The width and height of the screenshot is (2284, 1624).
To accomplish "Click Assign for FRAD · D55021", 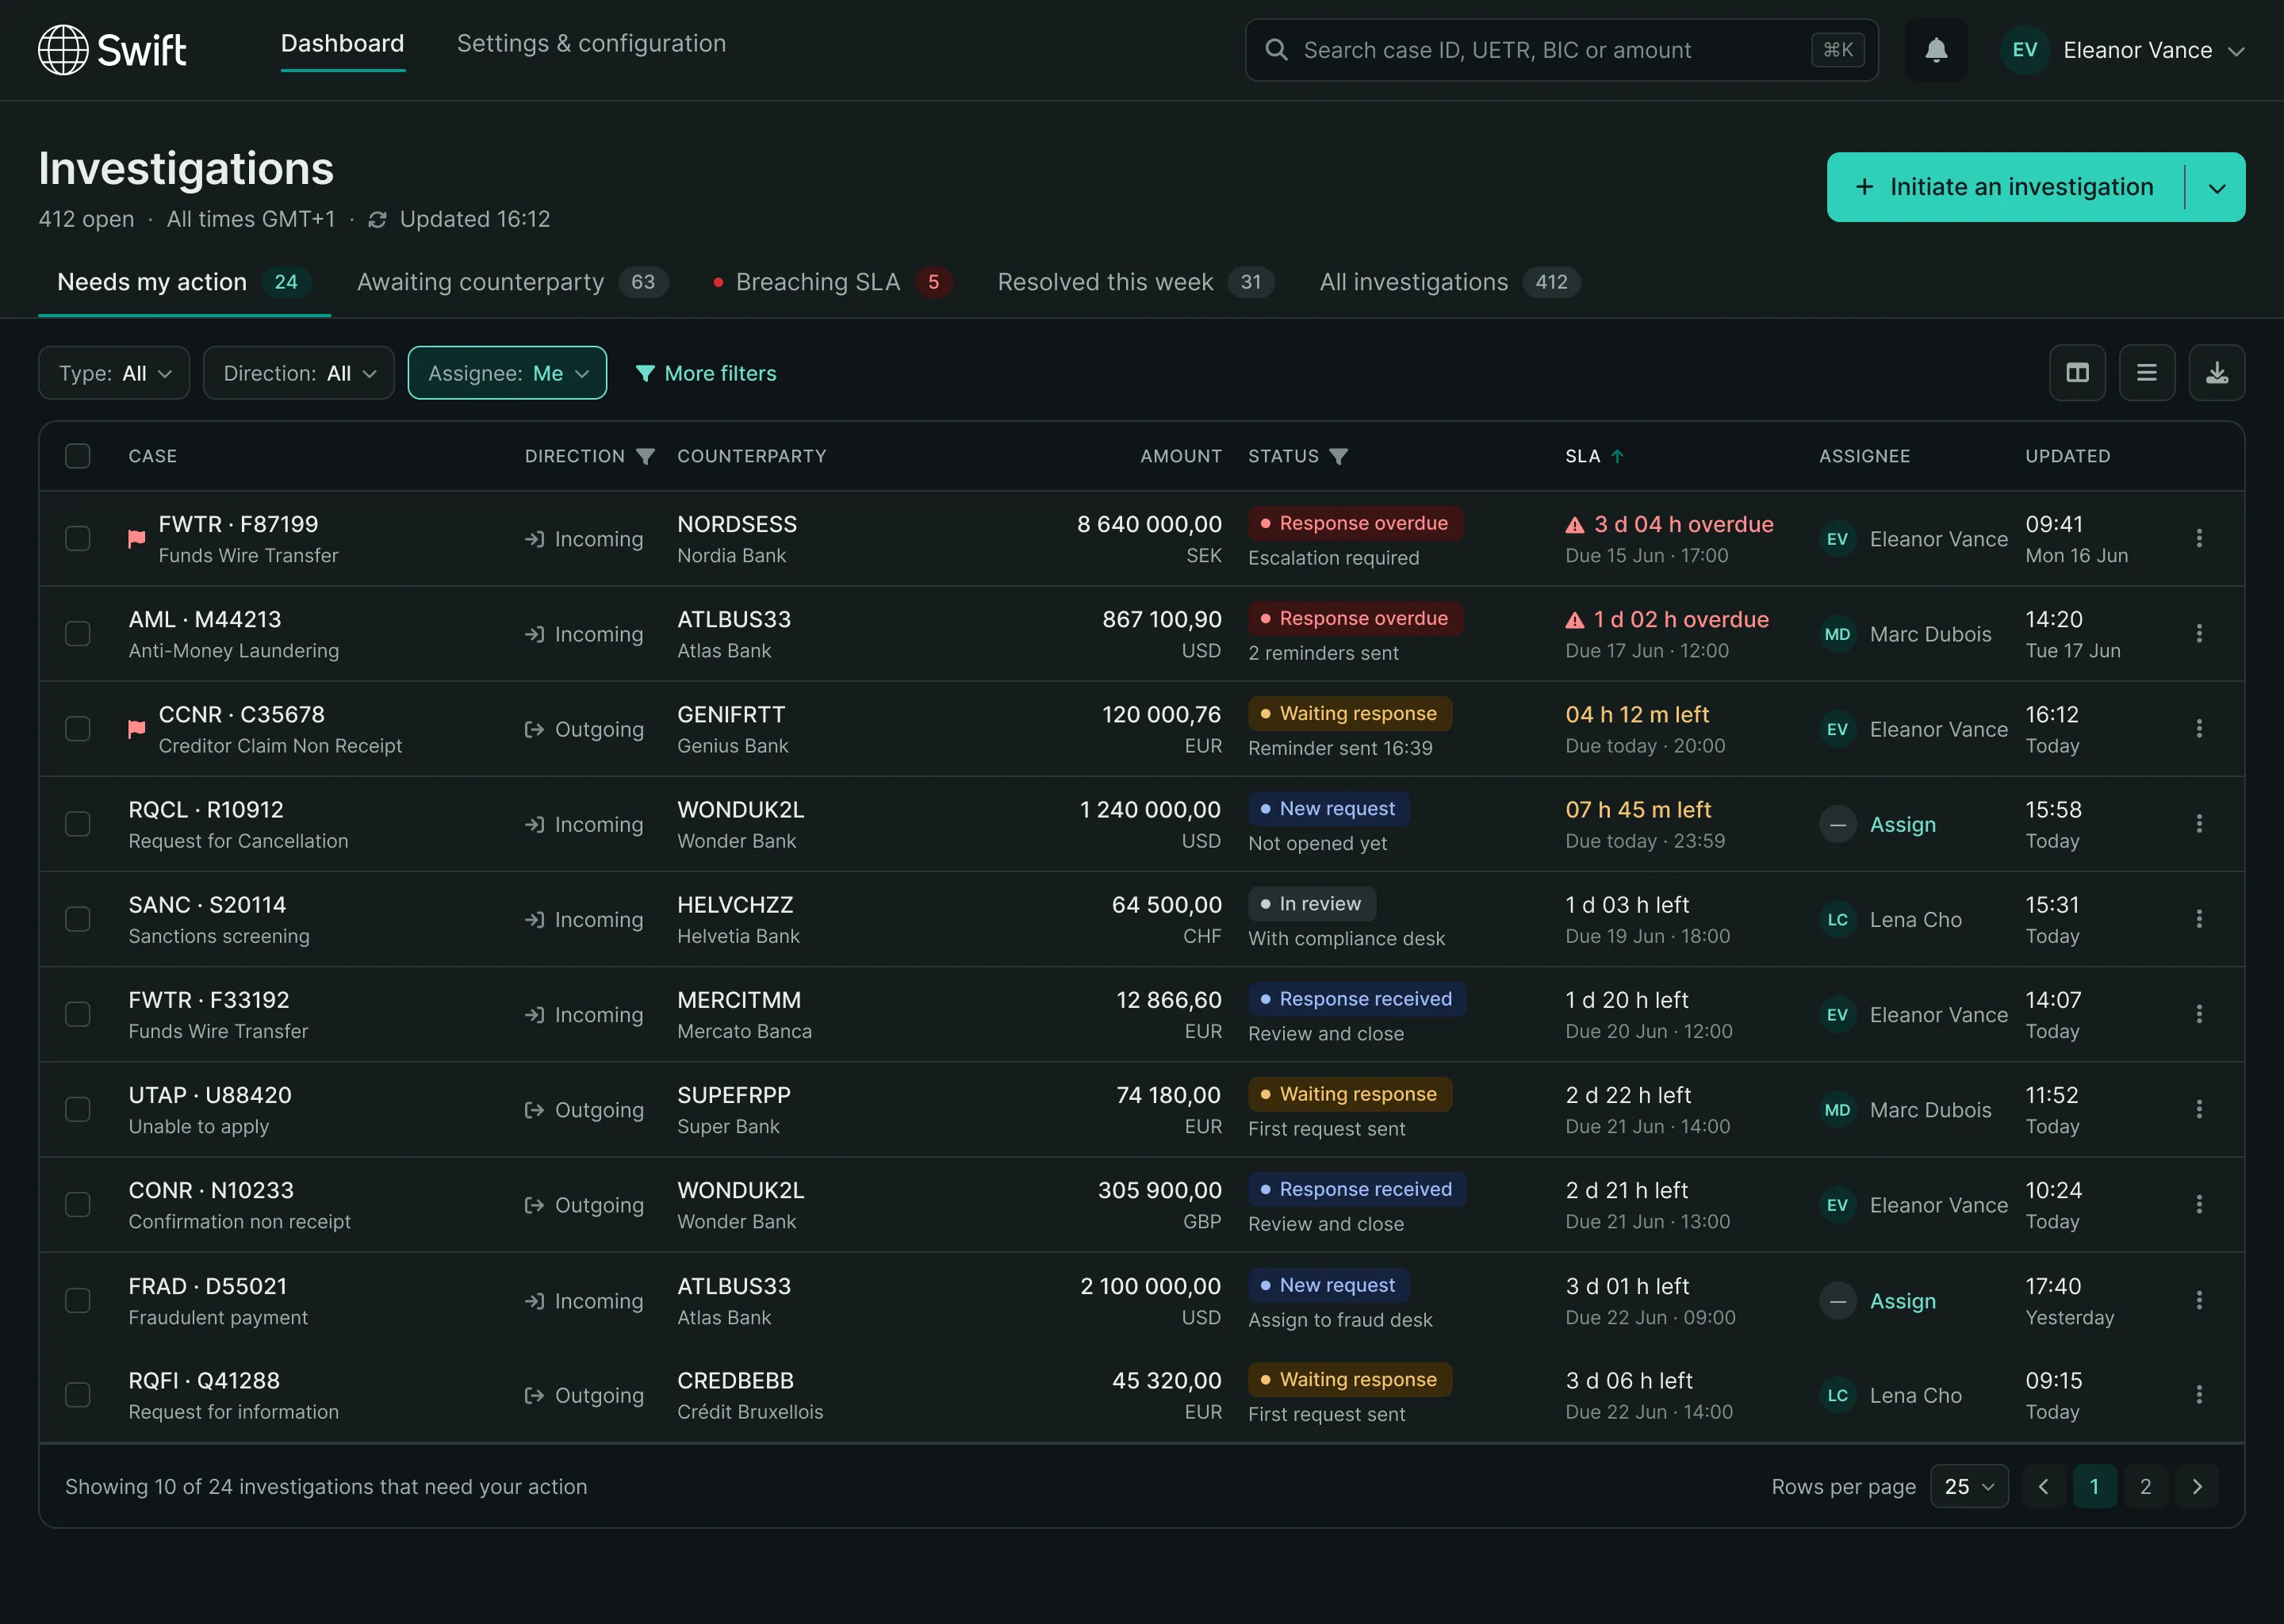I will point(1902,1301).
